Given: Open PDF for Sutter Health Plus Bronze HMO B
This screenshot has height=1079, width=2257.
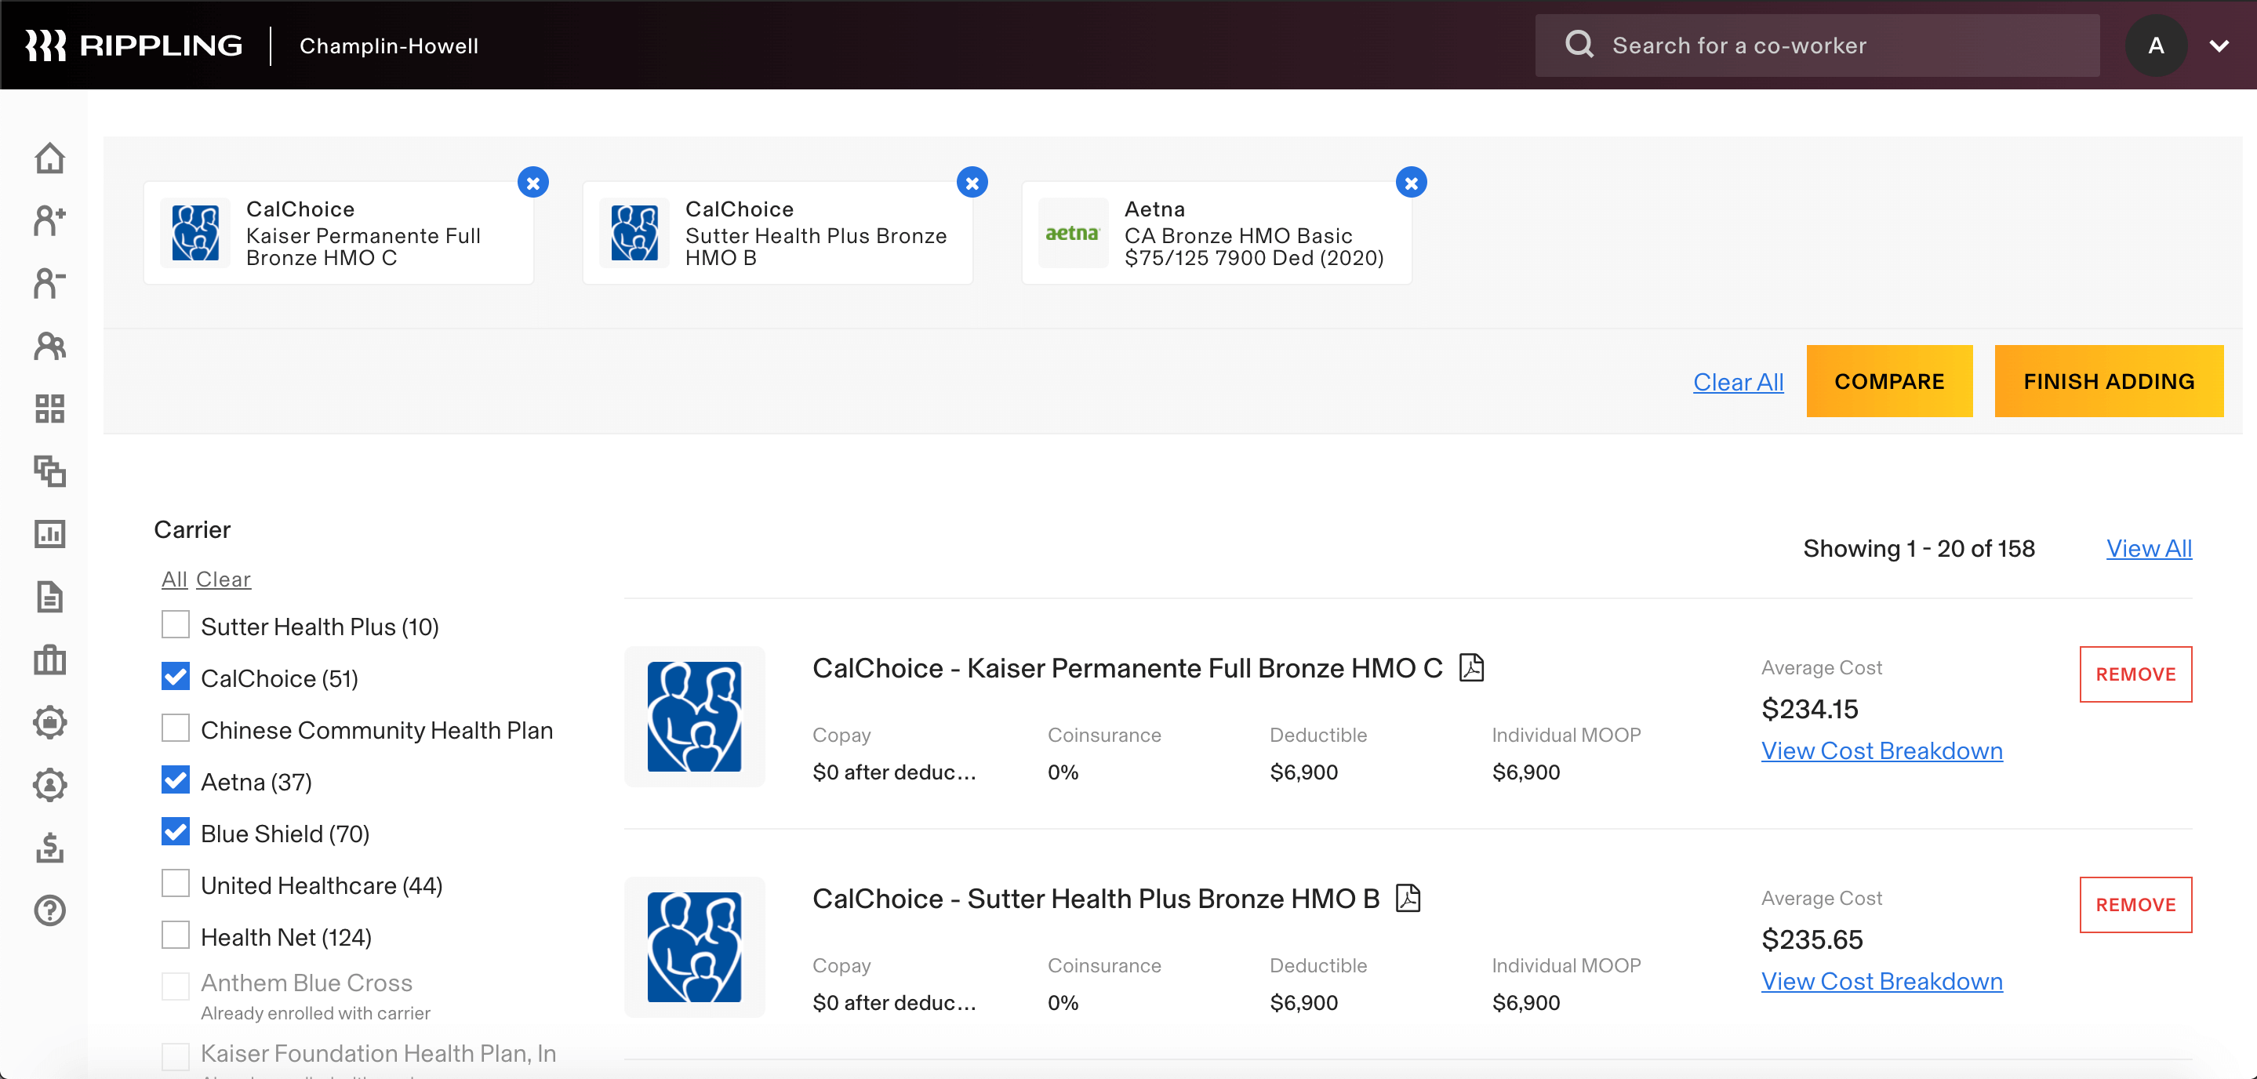Looking at the screenshot, I should pos(1408,898).
